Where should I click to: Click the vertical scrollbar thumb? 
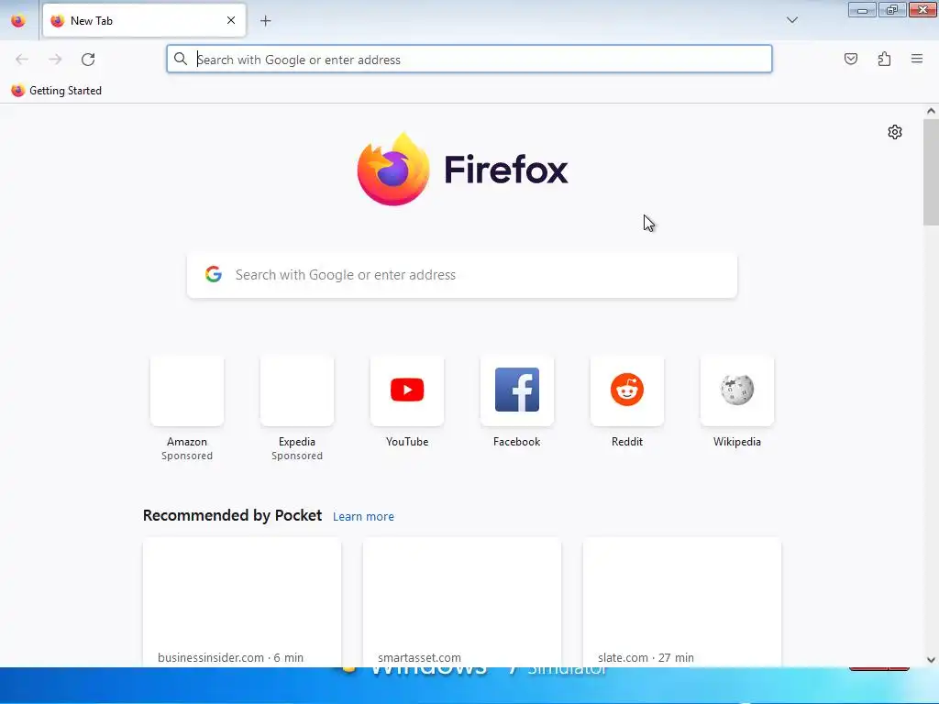[931, 172]
